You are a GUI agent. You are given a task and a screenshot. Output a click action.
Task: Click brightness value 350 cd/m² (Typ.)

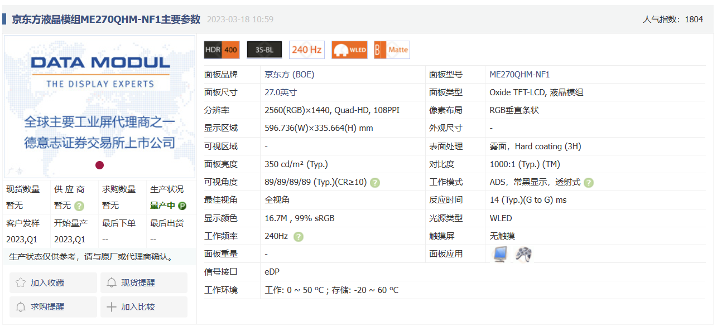(x=296, y=164)
